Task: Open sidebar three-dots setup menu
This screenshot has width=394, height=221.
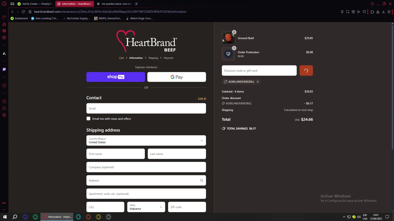Action: (x=4, y=210)
